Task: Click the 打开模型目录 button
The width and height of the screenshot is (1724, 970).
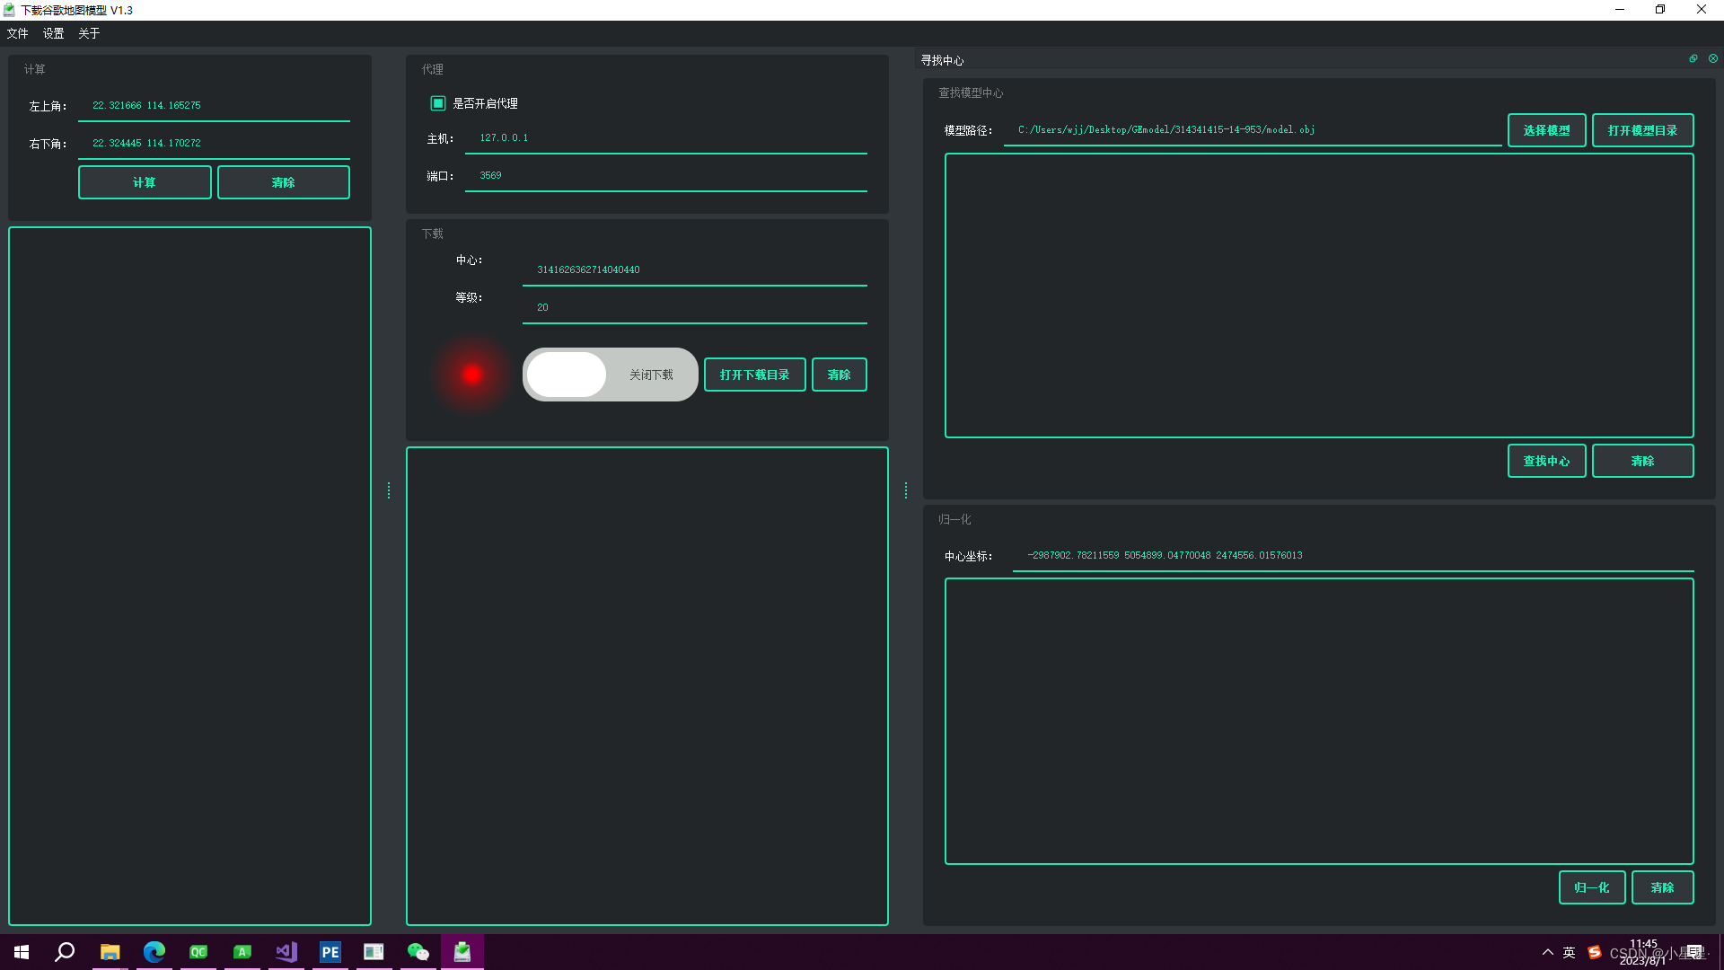Action: [x=1642, y=130]
